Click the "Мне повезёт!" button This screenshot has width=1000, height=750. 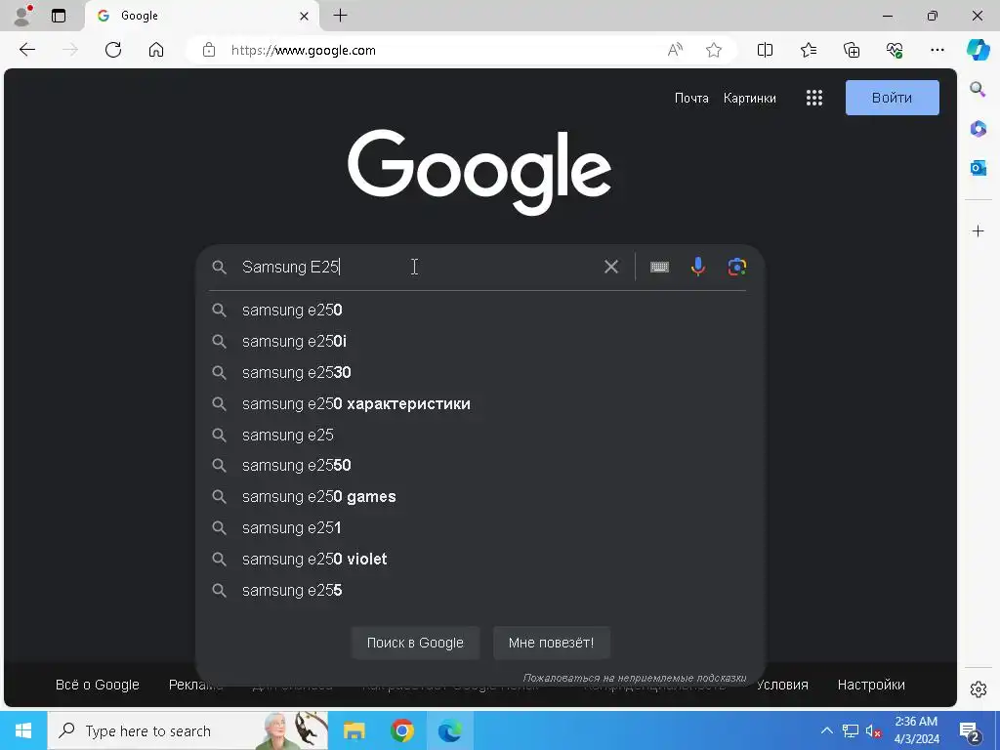[551, 643]
